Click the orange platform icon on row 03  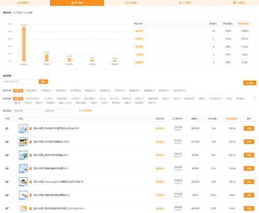(x=31, y=155)
